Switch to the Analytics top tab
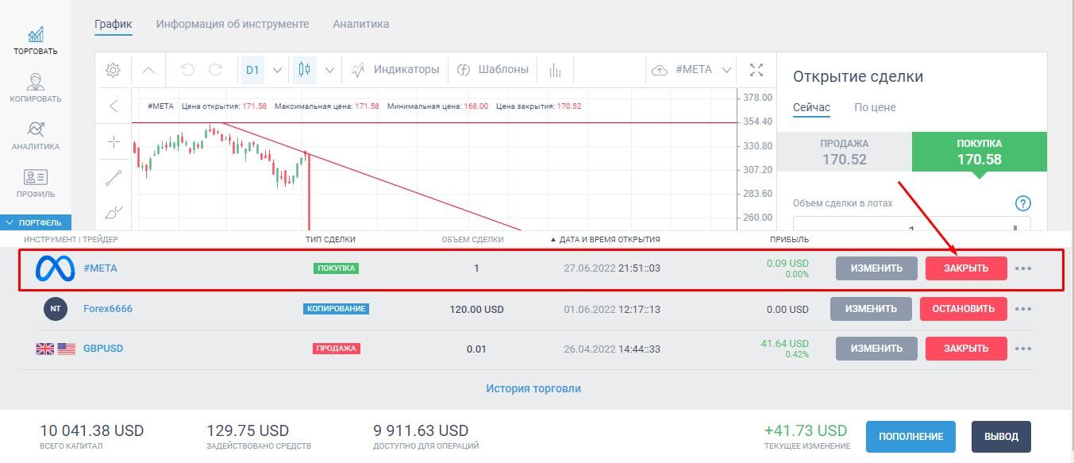Image resolution: width=1074 pixels, height=463 pixels. (x=361, y=24)
